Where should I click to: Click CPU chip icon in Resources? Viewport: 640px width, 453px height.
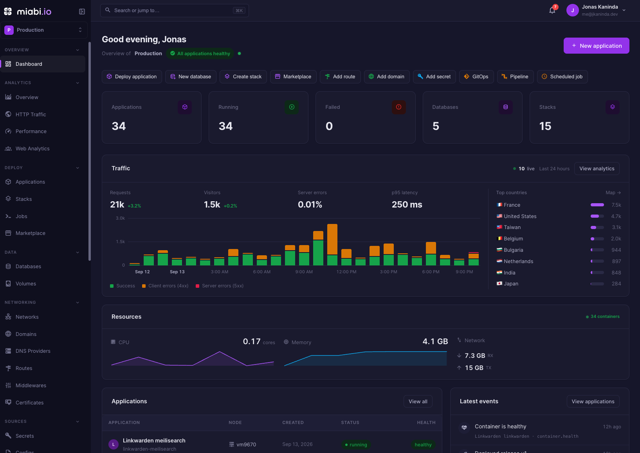pos(114,342)
